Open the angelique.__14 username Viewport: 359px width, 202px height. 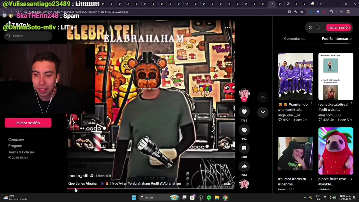click(x=289, y=115)
